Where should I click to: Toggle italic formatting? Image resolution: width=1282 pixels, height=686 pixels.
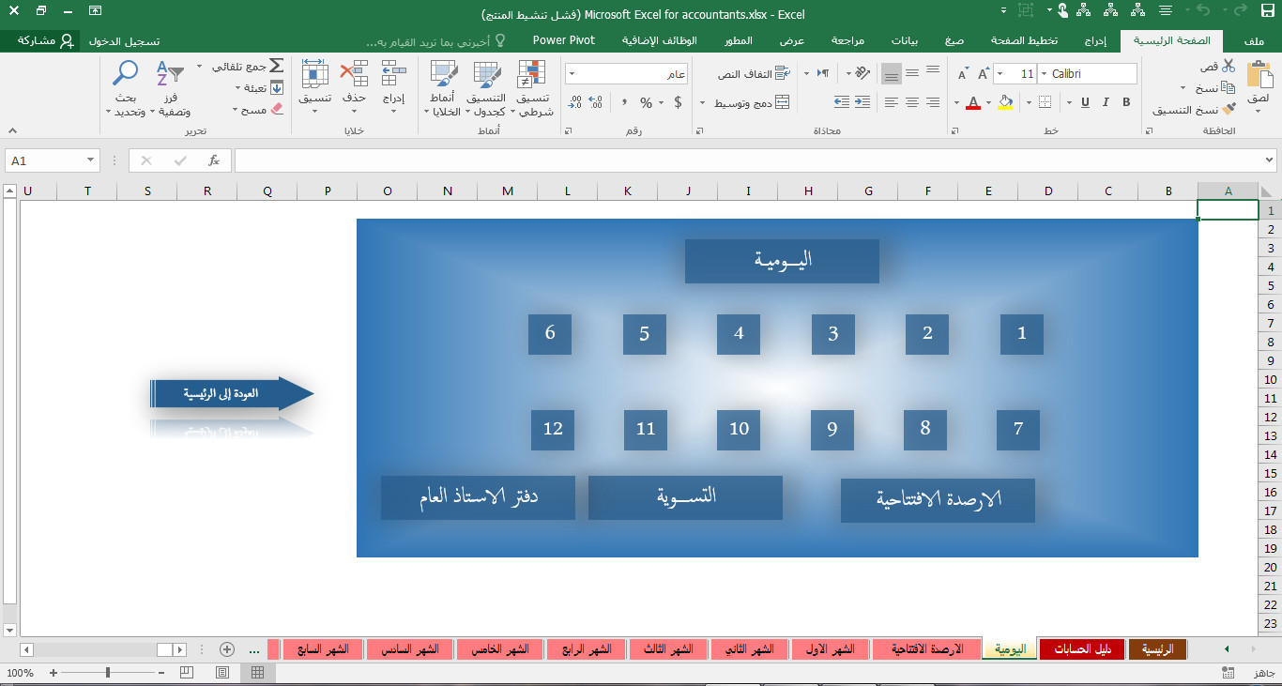(1106, 101)
